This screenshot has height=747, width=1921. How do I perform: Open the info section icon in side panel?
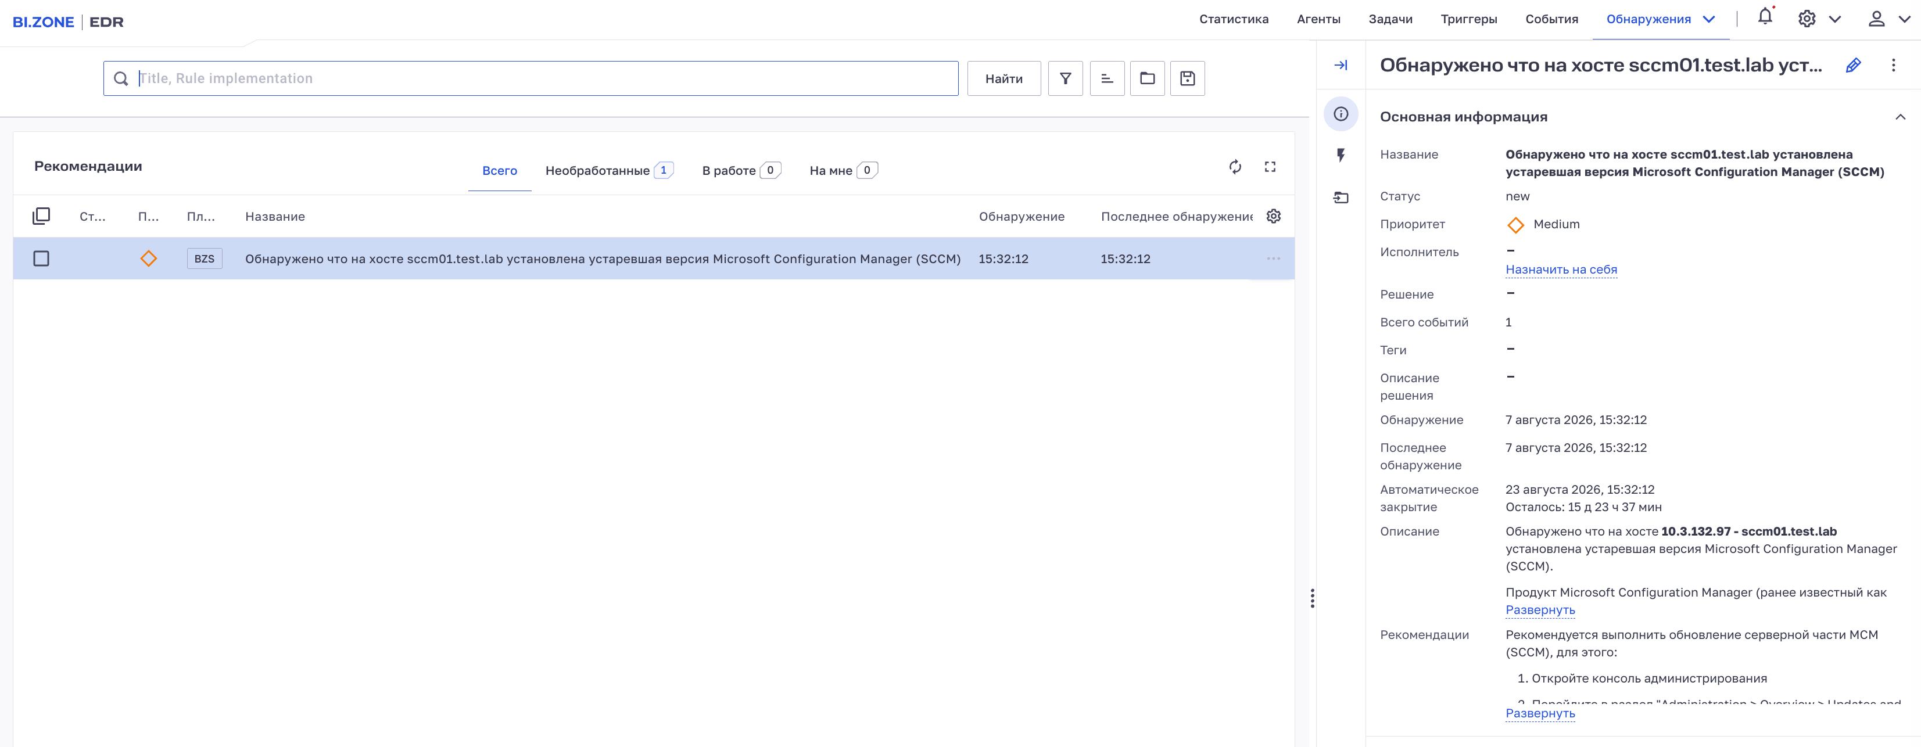click(x=1341, y=114)
